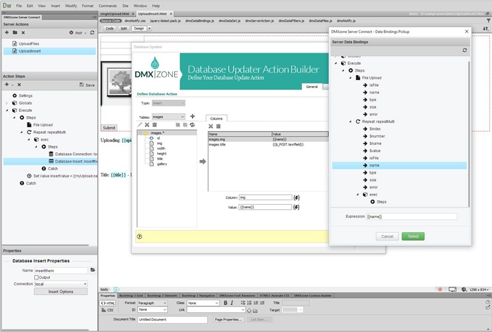The height and width of the screenshot is (332, 492).
Task: Click the Insert Options button
Action: point(61,292)
